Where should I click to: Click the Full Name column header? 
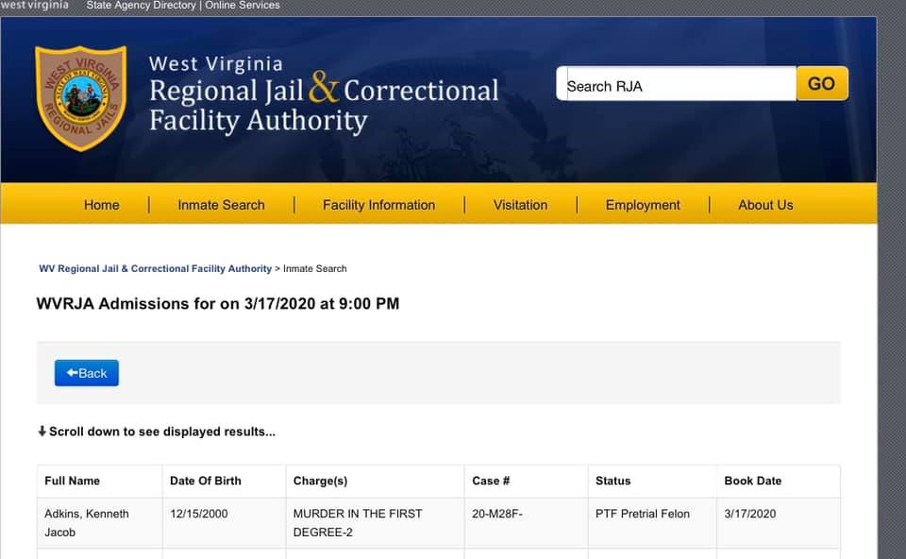tap(73, 481)
